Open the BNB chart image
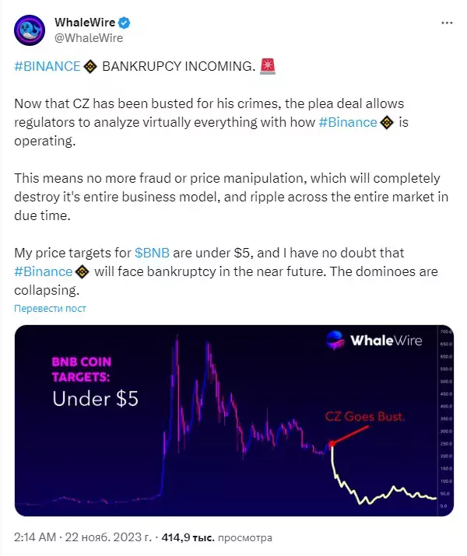 point(234,421)
